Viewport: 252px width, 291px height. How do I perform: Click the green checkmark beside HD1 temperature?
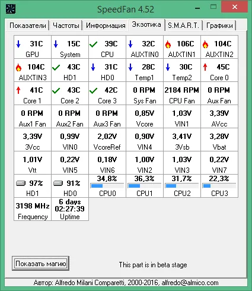point(56,68)
